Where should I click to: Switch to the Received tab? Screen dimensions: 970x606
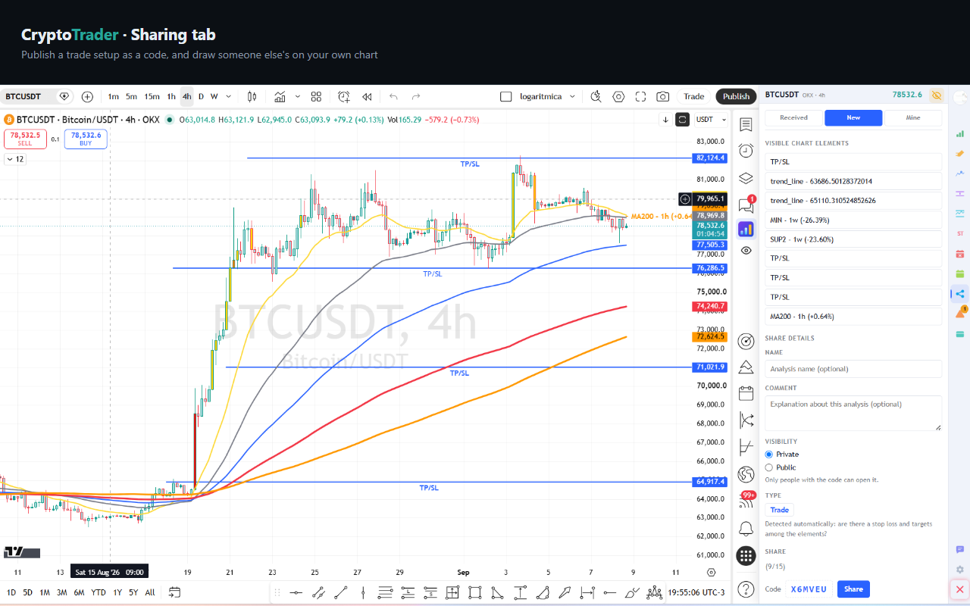click(x=793, y=117)
